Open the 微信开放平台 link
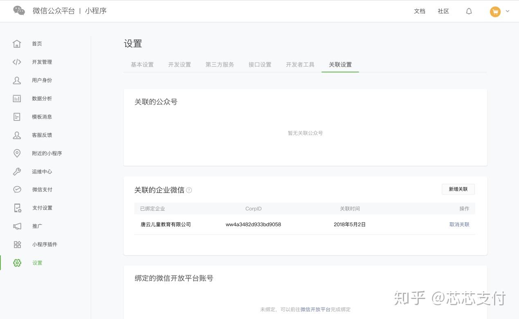Screen dimensions: 519x319 point(315,310)
